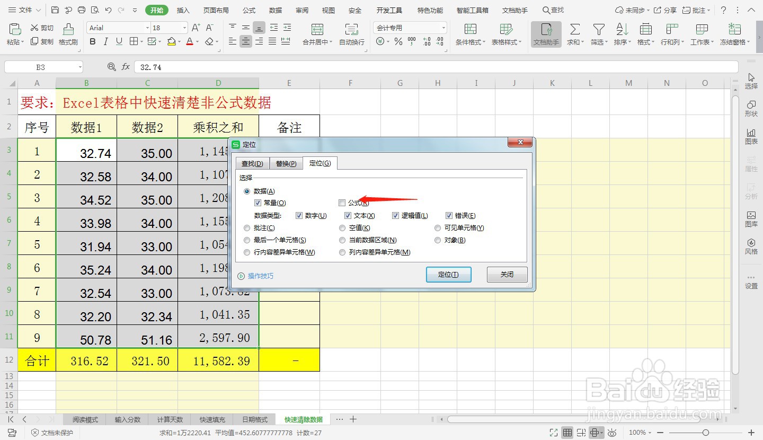763x440 pixels.
Task: Open the font name Arial dropdown
Action: click(x=147, y=28)
